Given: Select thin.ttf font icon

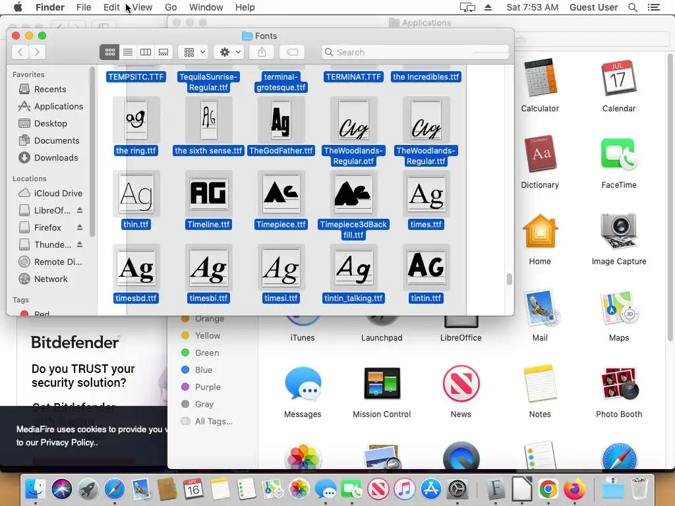Looking at the screenshot, I should (136, 194).
